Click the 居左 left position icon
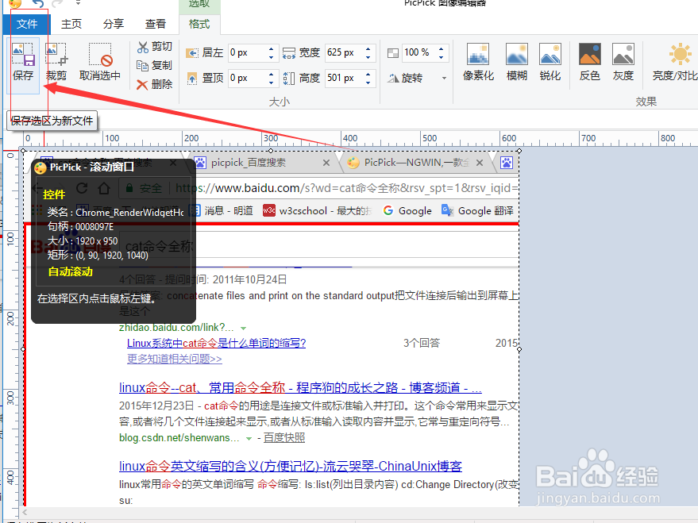 [192, 53]
